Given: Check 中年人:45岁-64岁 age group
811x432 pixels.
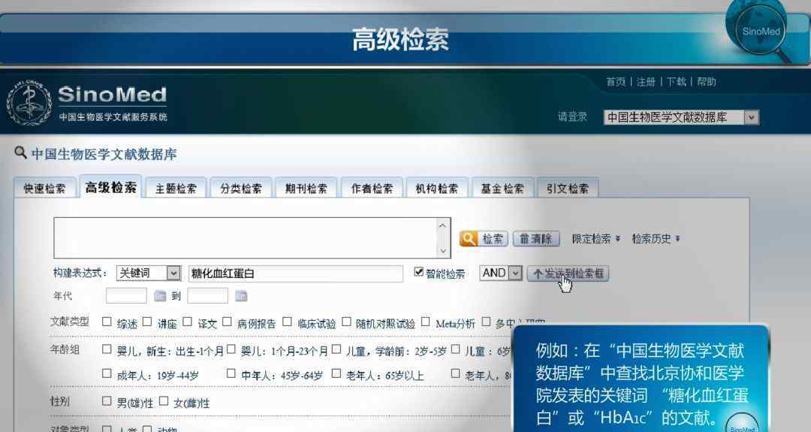Looking at the screenshot, I should (x=231, y=373).
